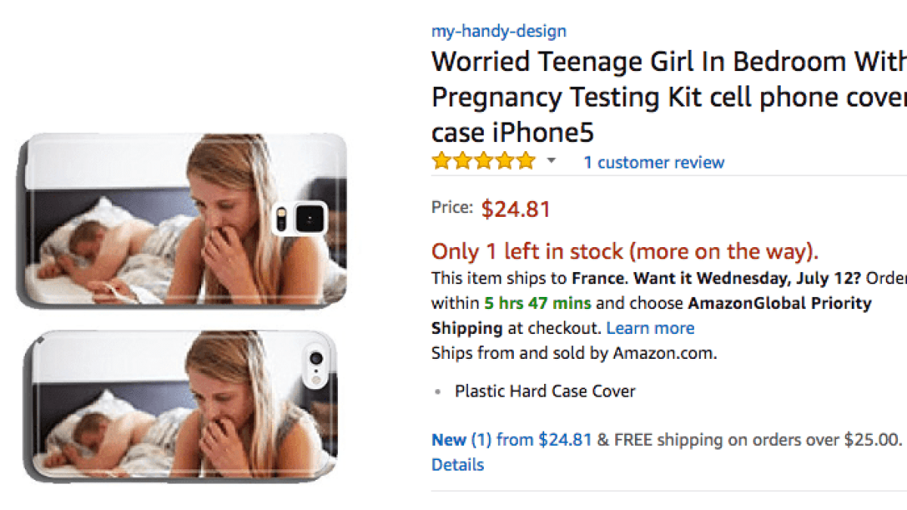Click the New (1) from $24.81 offer link
907x510 pixels.
click(512, 440)
